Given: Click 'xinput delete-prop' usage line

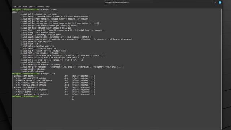Looking at the screenshot, I should [41, 64].
